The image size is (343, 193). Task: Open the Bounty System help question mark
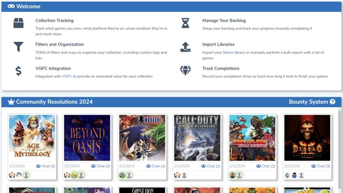[x=332, y=102]
